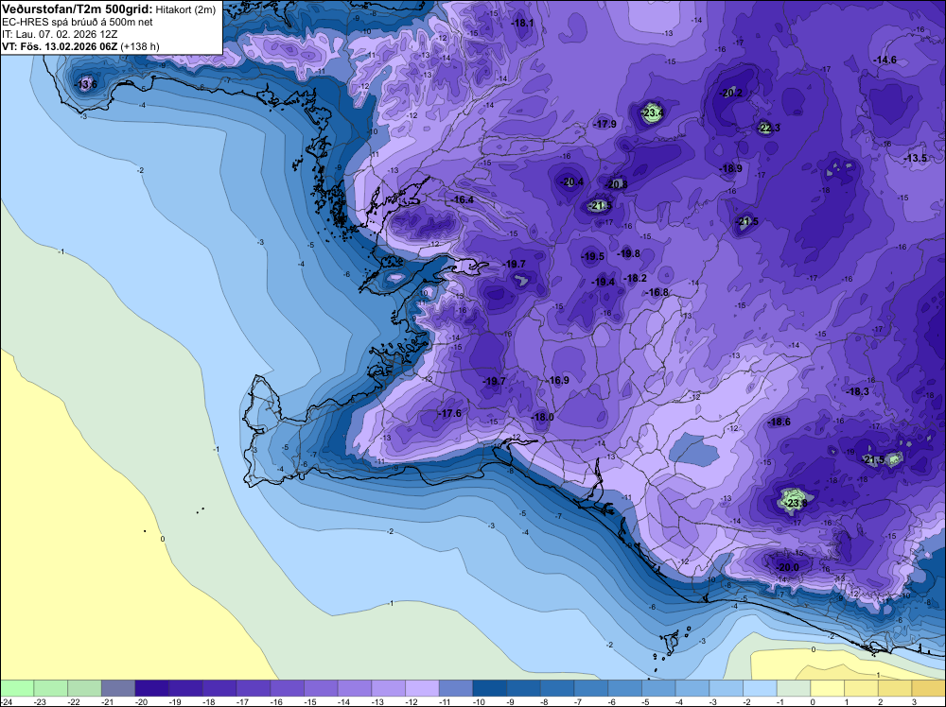Click the 'Hitakort (2m)' label in the header
The height and width of the screenshot is (707, 946).
185,9
